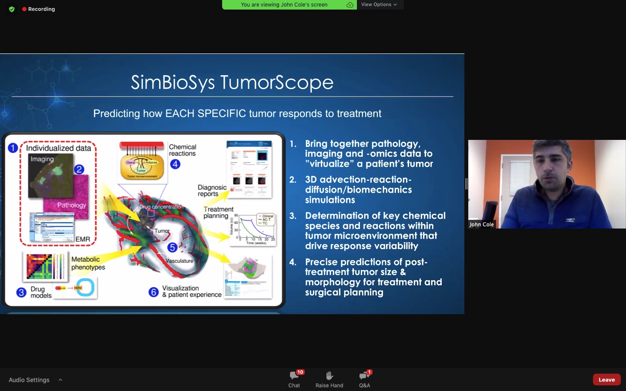Click bullet 'Bring together pathology, imaging'
The height and width of the screenshot is (391, 626).
[x=369, y=154]
